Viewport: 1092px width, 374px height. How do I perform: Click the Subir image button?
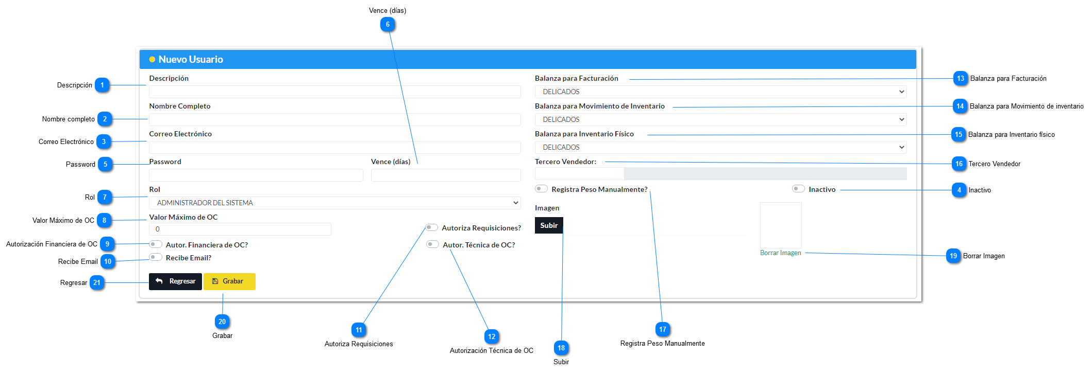tap(549, 225)
